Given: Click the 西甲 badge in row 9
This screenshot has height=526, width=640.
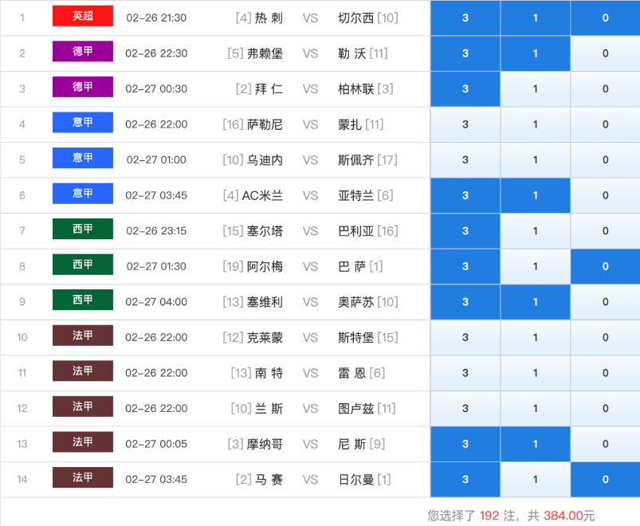Looking at the screenshot, I should [83, 300].
